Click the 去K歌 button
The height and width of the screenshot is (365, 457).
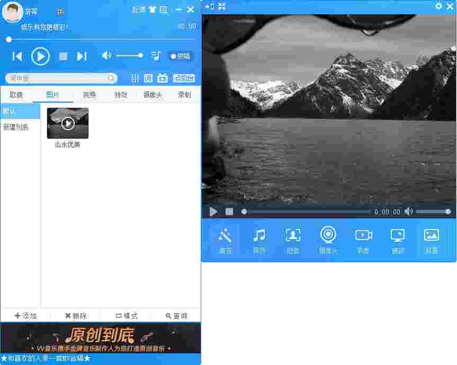[x=183, y=78]
